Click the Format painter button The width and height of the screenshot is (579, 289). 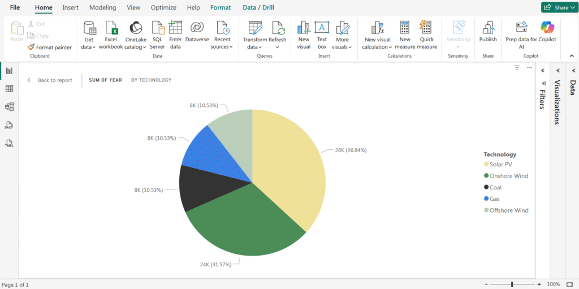(50, 48)
